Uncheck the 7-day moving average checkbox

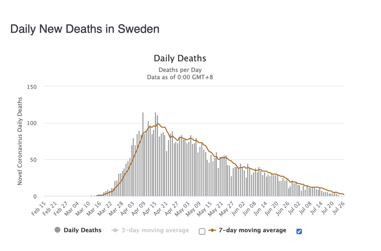299,232
